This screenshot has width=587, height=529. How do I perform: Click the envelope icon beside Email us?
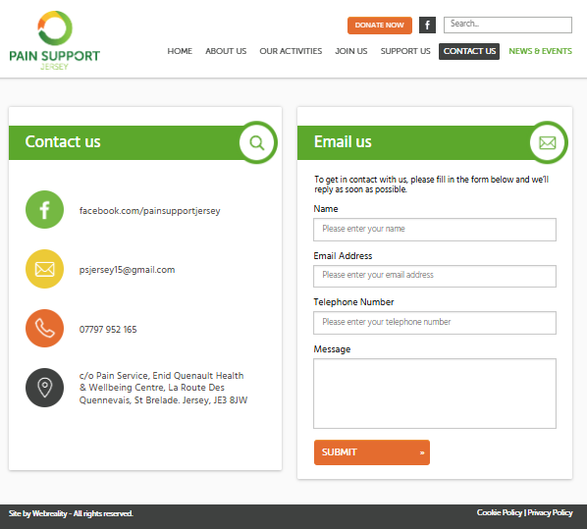[x=548, y=142]
